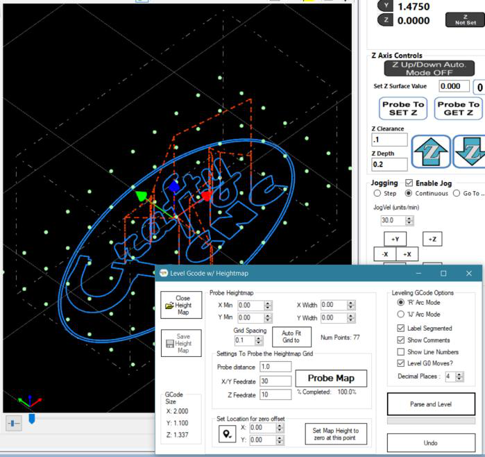
Task: Click the Z axis indicator badge
Action: [385, 20]
